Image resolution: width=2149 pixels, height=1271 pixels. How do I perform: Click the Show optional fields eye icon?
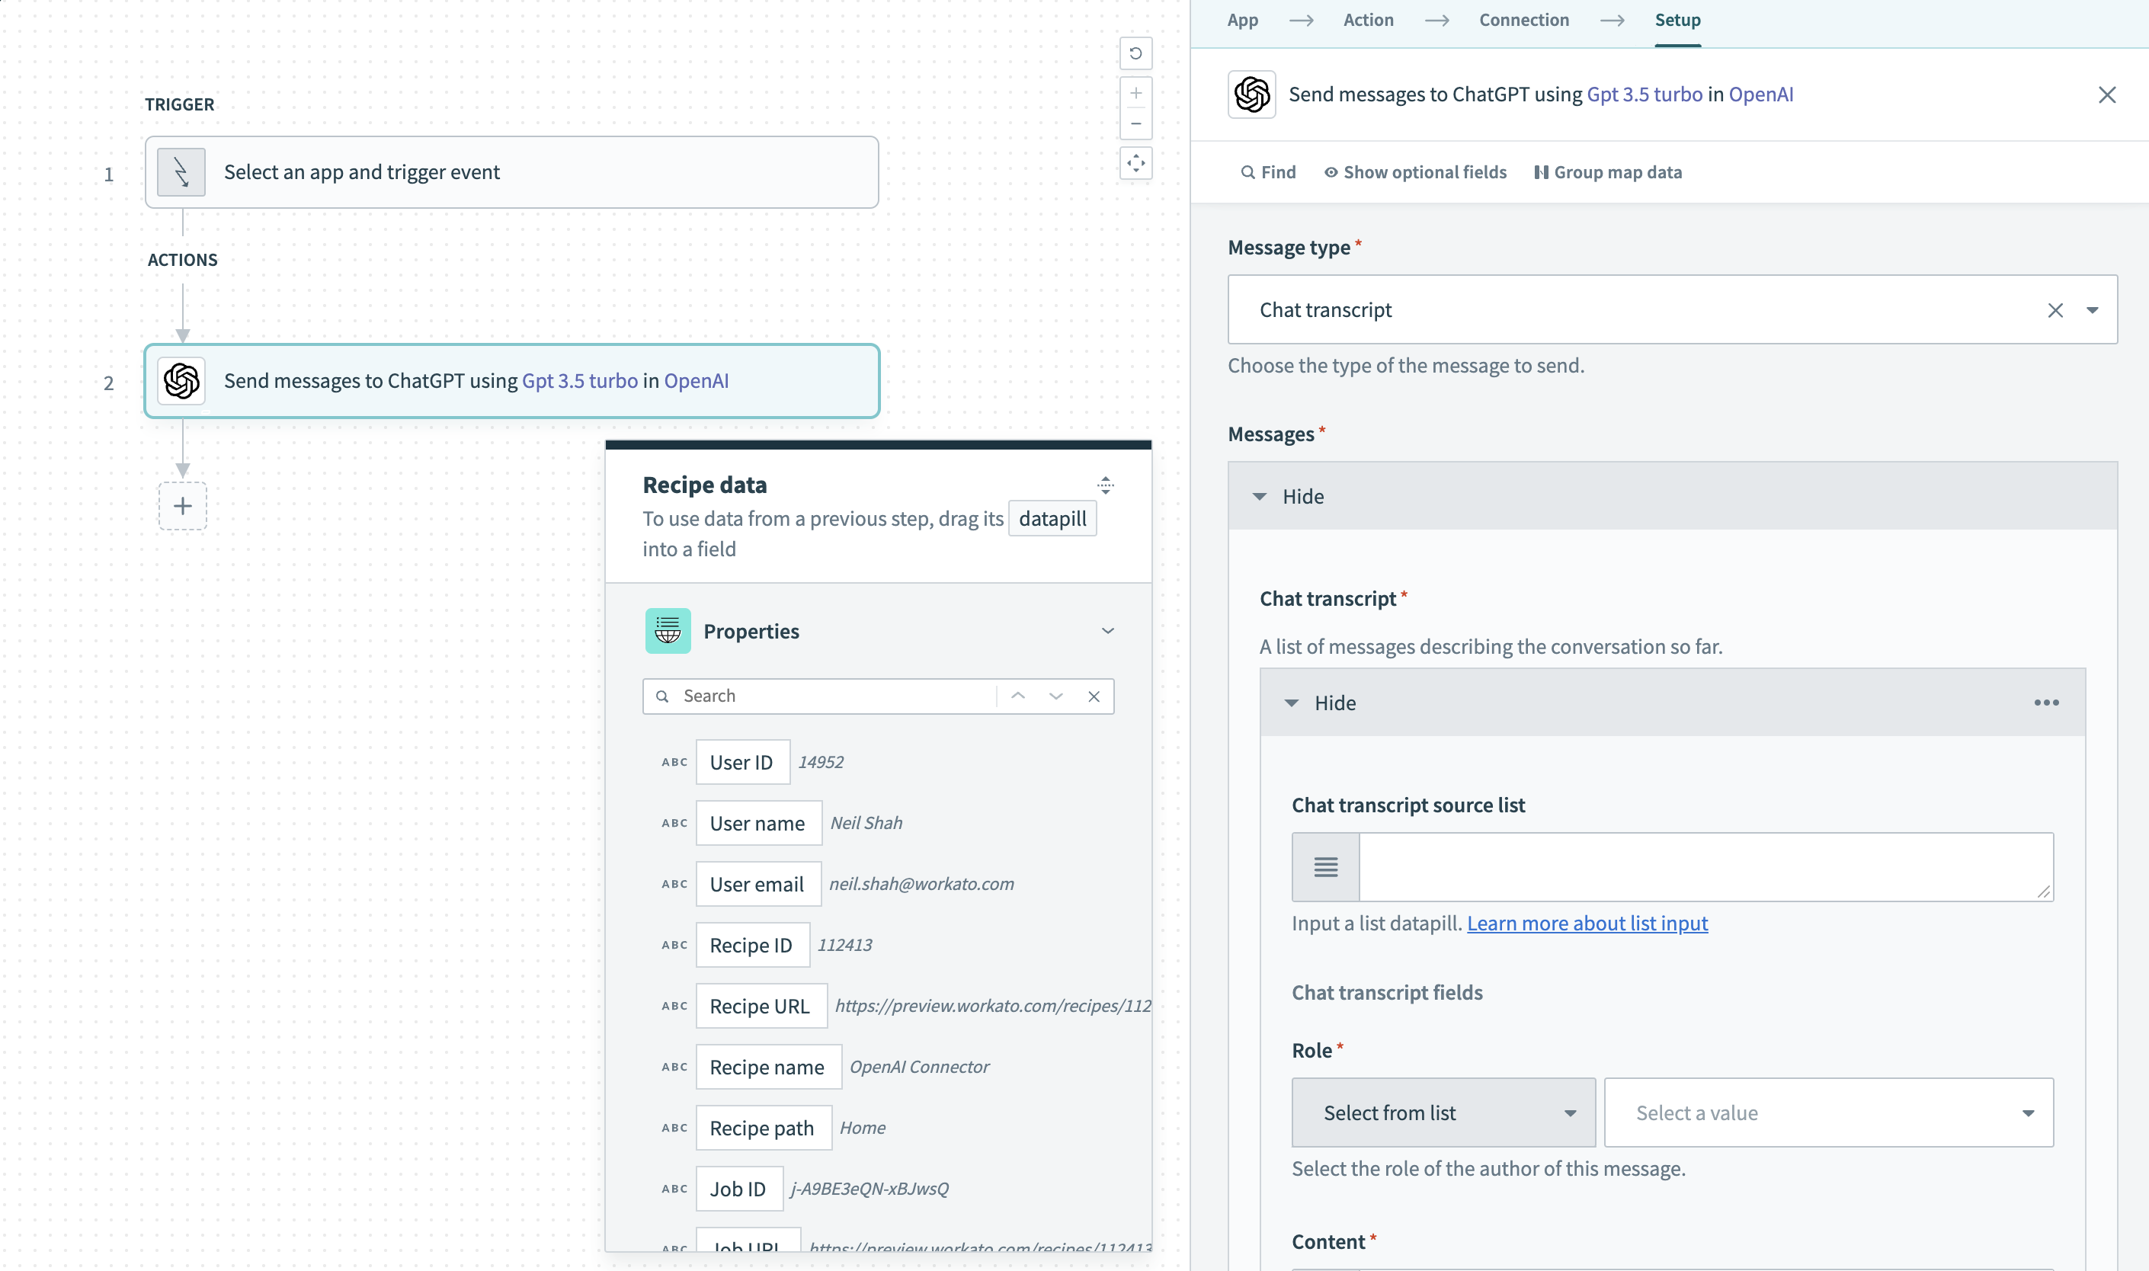pos(1331,171)
